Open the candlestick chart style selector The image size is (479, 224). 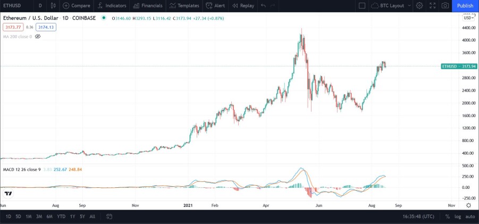pyautogui.click(x=53, y=5)
